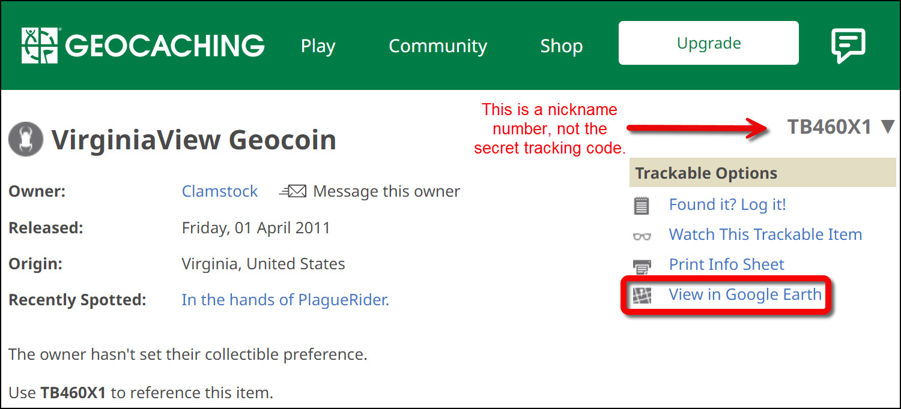Click Found it? Log it! link
This screenshot has height=409, width=901.
coord(727,204)
